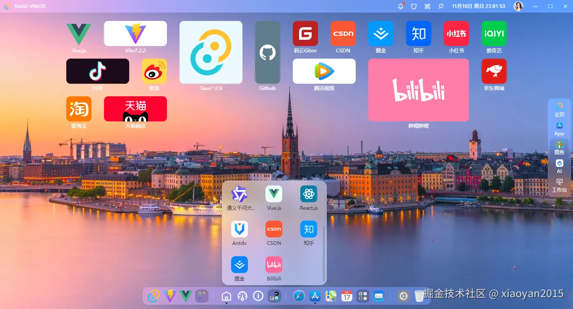Open React.js in the popup folder
This screenshot has height=309, width=573.
point(309,194)
